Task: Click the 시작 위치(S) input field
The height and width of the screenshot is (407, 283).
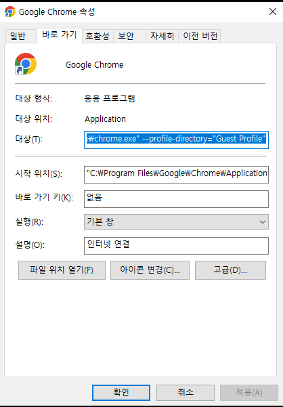Action: tap(176, 175)
